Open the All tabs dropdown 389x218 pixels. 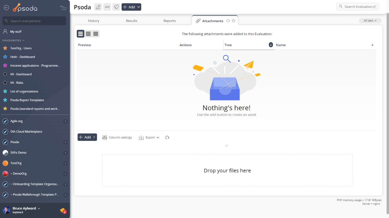(x=370, y=21)
